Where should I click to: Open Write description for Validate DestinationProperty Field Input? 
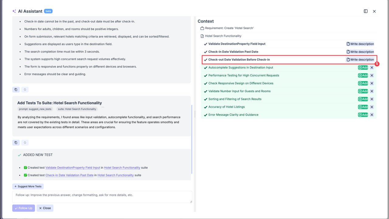[x=360, y=44]
